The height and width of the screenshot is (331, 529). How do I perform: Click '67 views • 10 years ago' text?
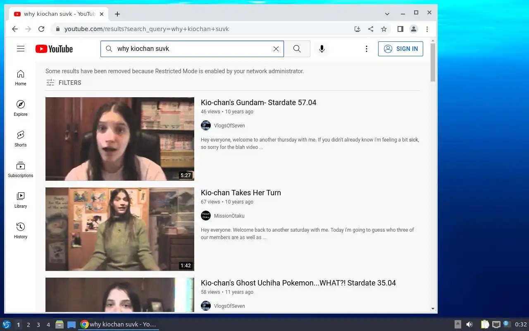tap(227, 202)
